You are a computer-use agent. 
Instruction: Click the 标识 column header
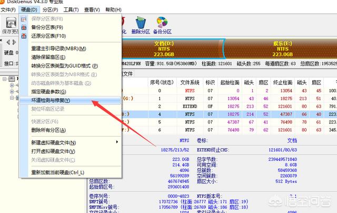tap(210, 83)
